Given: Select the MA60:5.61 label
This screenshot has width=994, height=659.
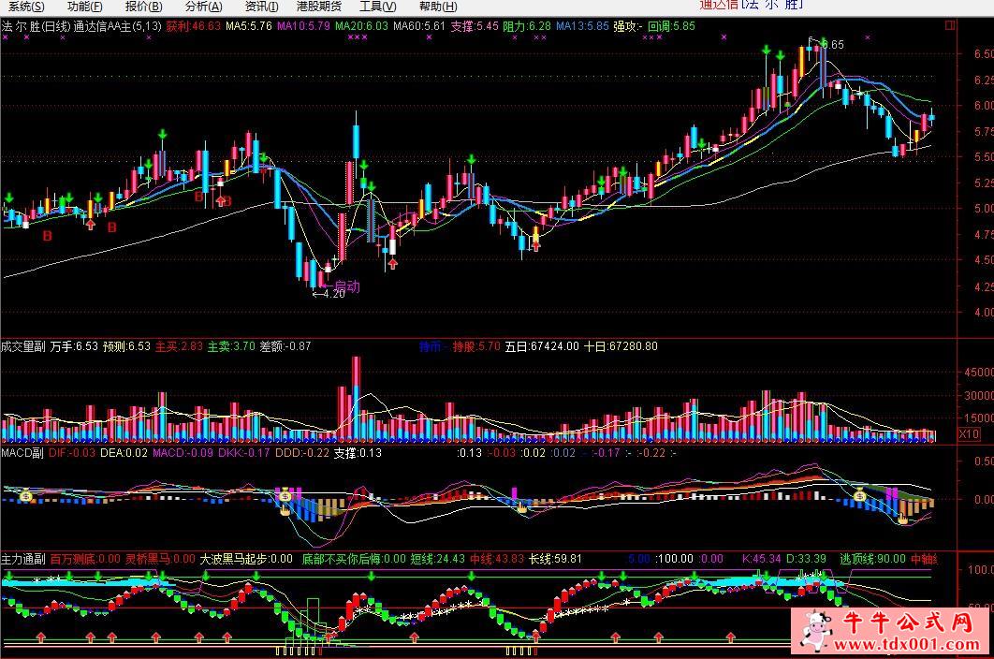Looking at the screenshot, I should click(x=419, y=26).
